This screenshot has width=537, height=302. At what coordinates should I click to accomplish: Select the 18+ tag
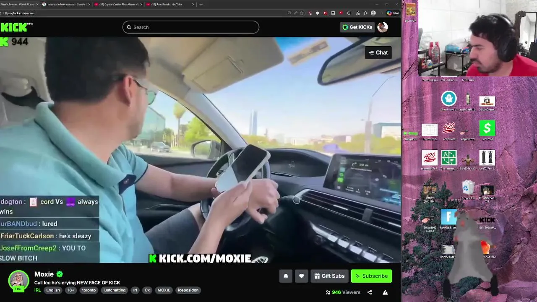coord(71,290)
